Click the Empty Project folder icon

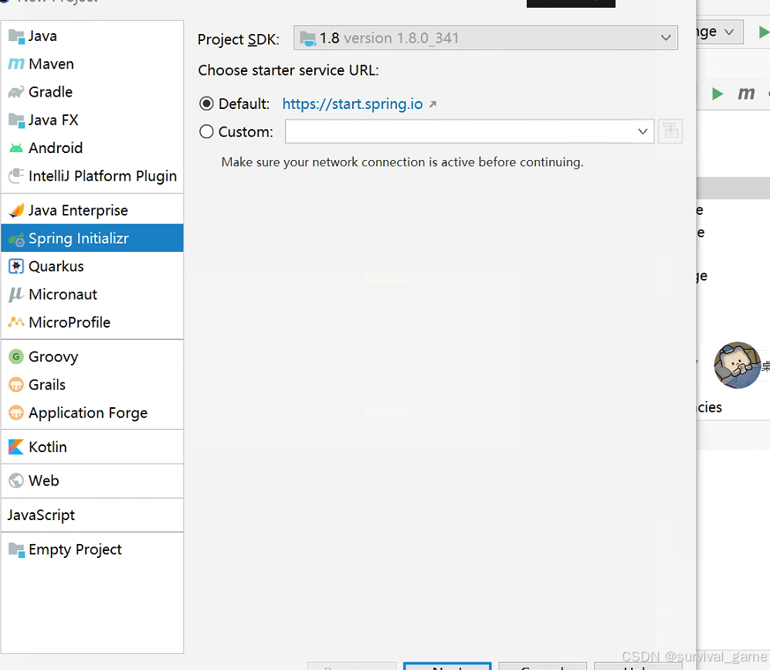pos(16,549)
